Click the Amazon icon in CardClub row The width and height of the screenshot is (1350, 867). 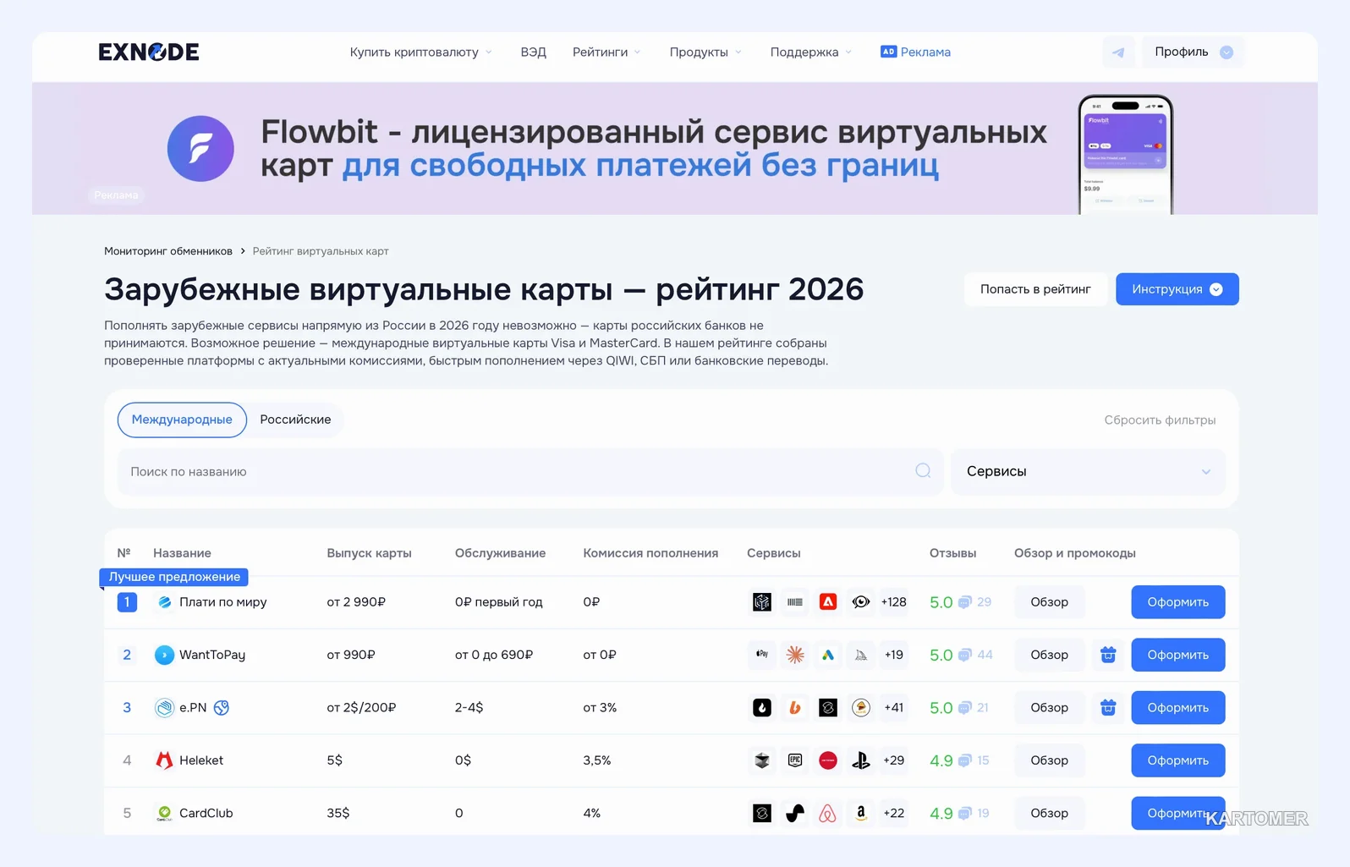click(x=861, y=813)
